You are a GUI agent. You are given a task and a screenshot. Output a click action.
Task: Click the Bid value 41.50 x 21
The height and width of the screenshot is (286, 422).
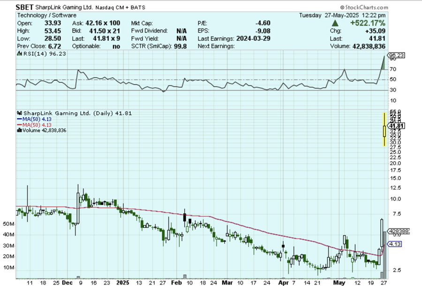(x=105, y=31)
